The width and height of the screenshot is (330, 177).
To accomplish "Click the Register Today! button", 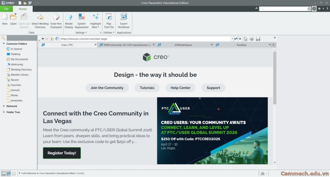I will (x=62, y=153).
